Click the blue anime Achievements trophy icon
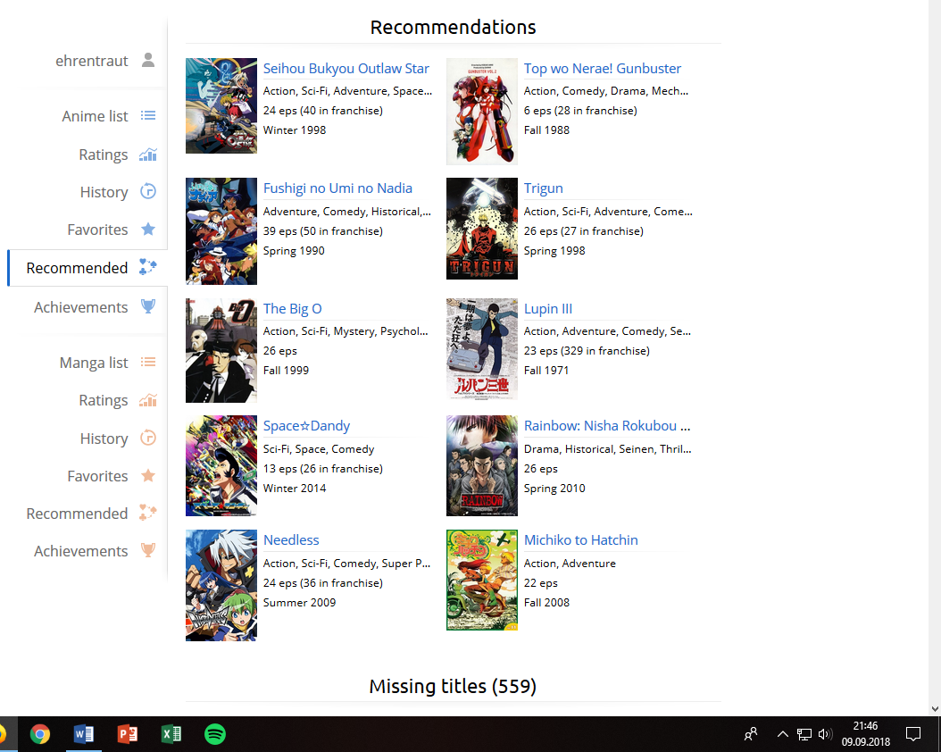 148,306
